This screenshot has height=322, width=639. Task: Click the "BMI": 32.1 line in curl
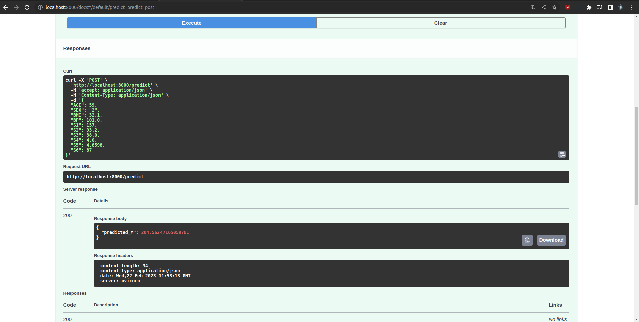(86, 115)
